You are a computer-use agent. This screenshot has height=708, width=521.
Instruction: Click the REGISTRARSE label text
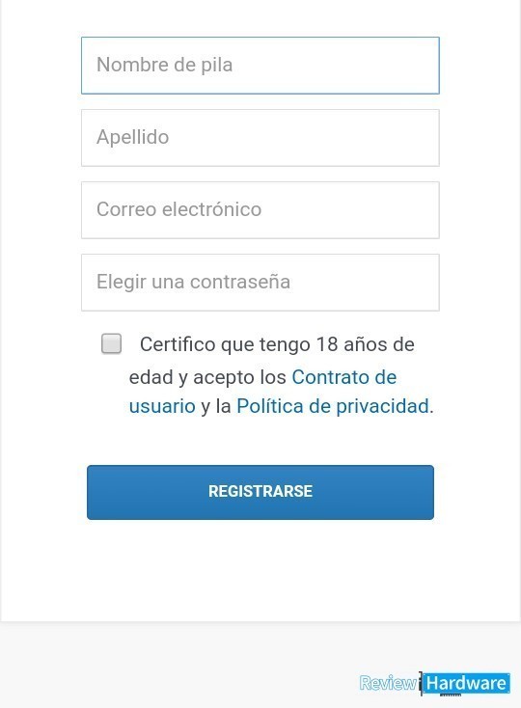(x=260, y=491)
